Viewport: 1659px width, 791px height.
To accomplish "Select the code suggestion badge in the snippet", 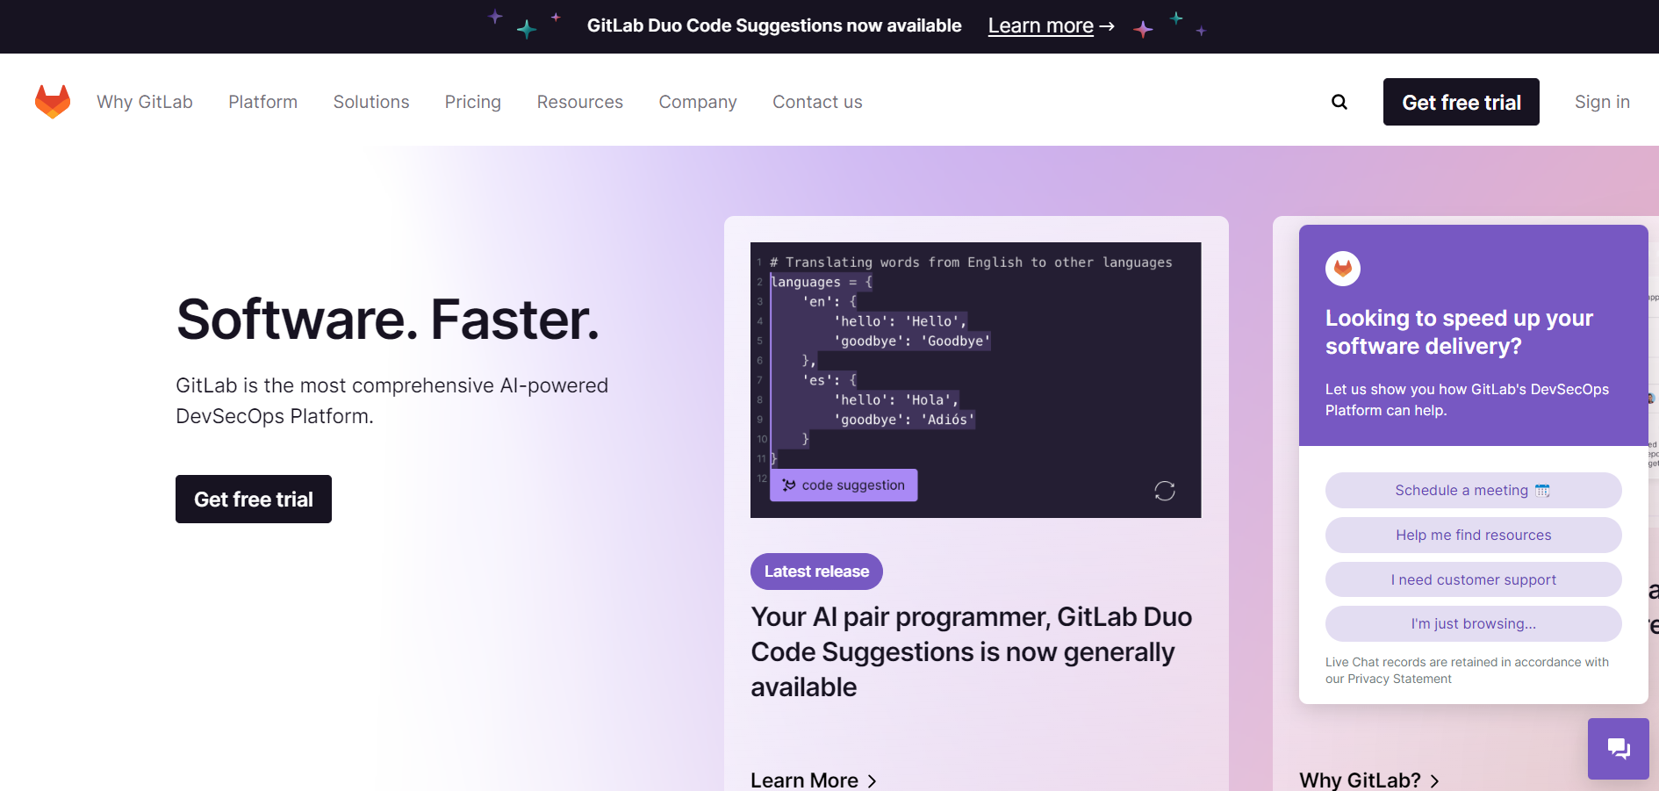I will (x=843, y=485).
